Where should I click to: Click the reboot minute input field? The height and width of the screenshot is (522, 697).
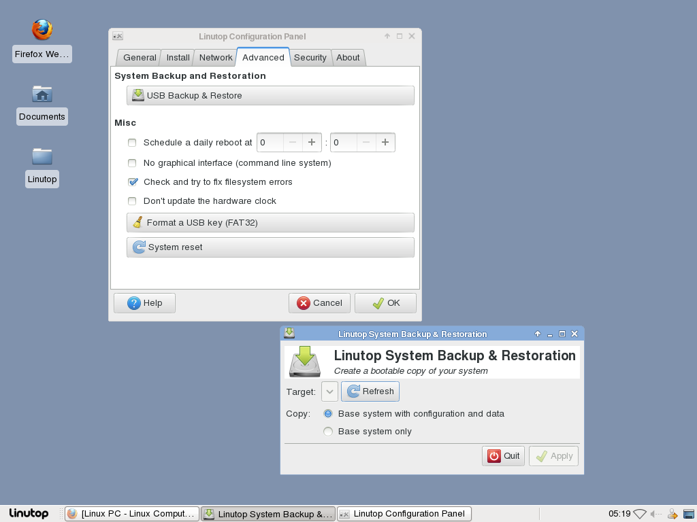tap(344, 143)
